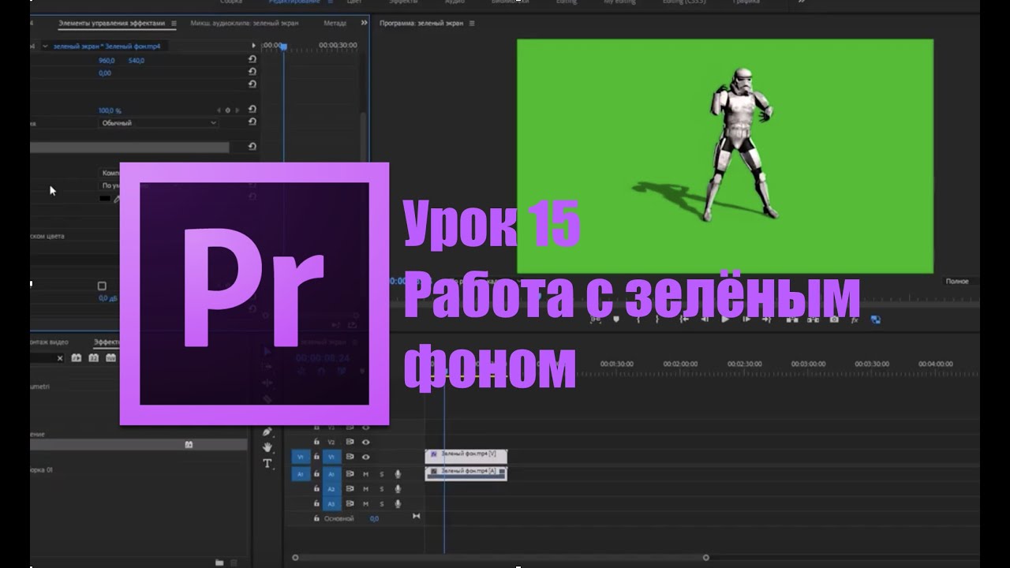Toggle checkbox above 0,0 дБ value
This screenshot has height=568, width=1010.
[x=102, y=286]
